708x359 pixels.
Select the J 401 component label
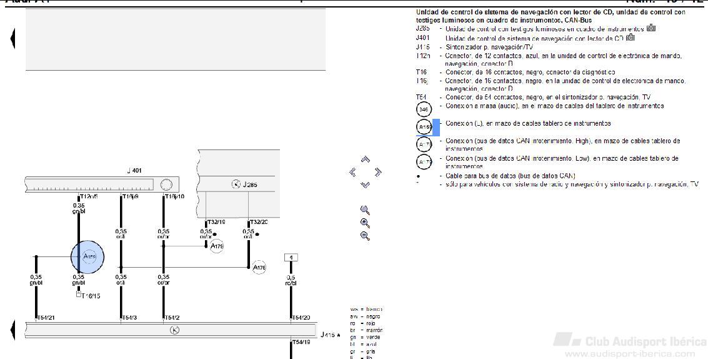pos(134,171)
